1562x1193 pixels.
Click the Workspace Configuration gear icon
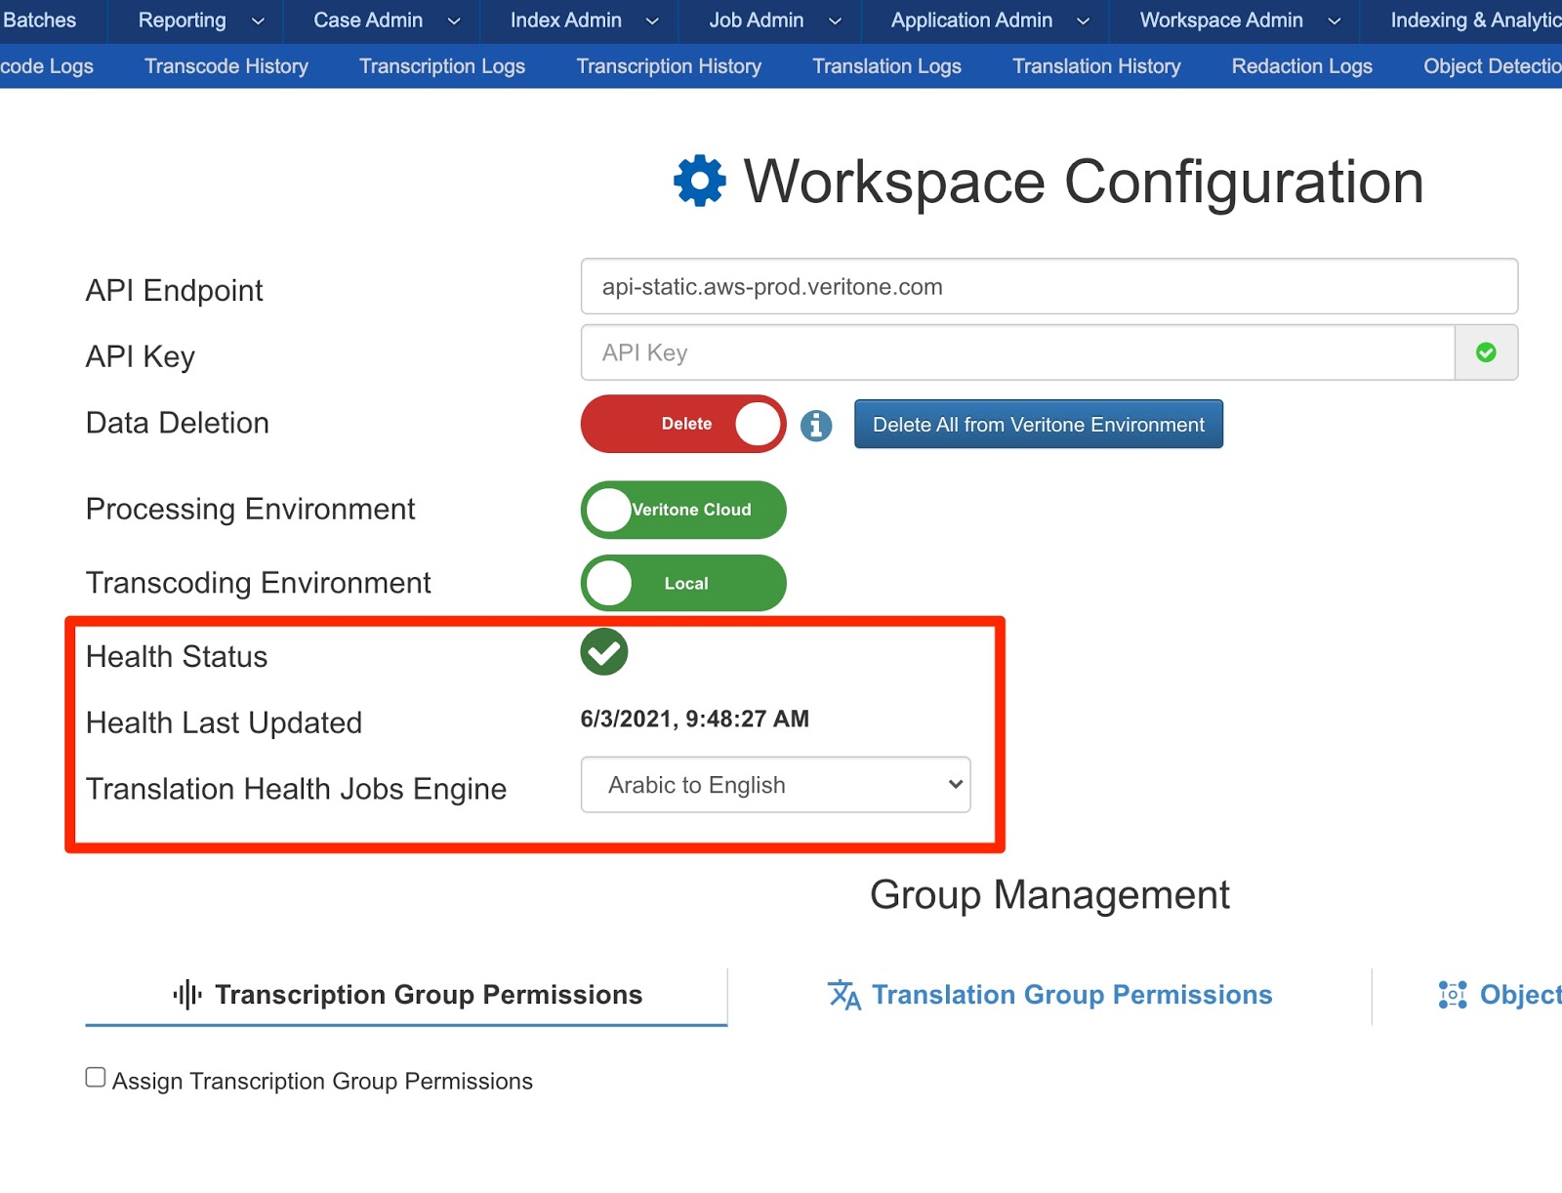(x=699, y=182)
